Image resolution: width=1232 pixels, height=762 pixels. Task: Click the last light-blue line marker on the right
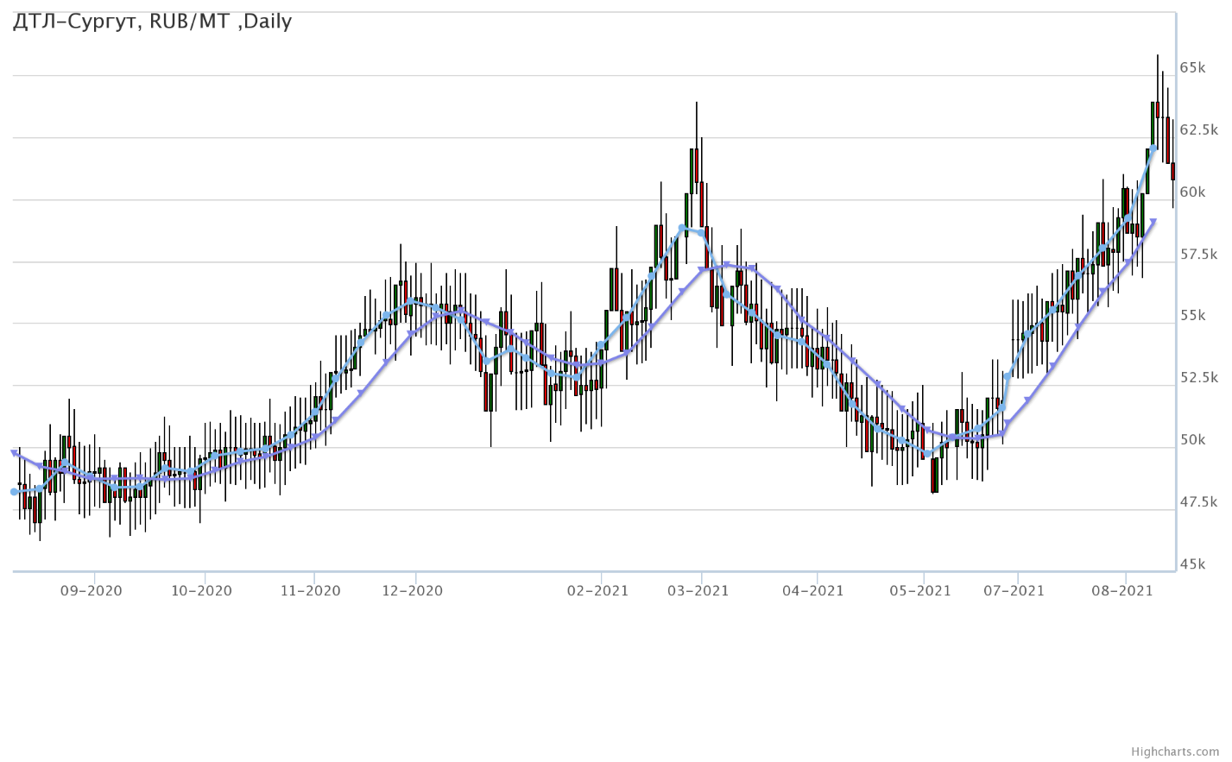(1153, 148)
